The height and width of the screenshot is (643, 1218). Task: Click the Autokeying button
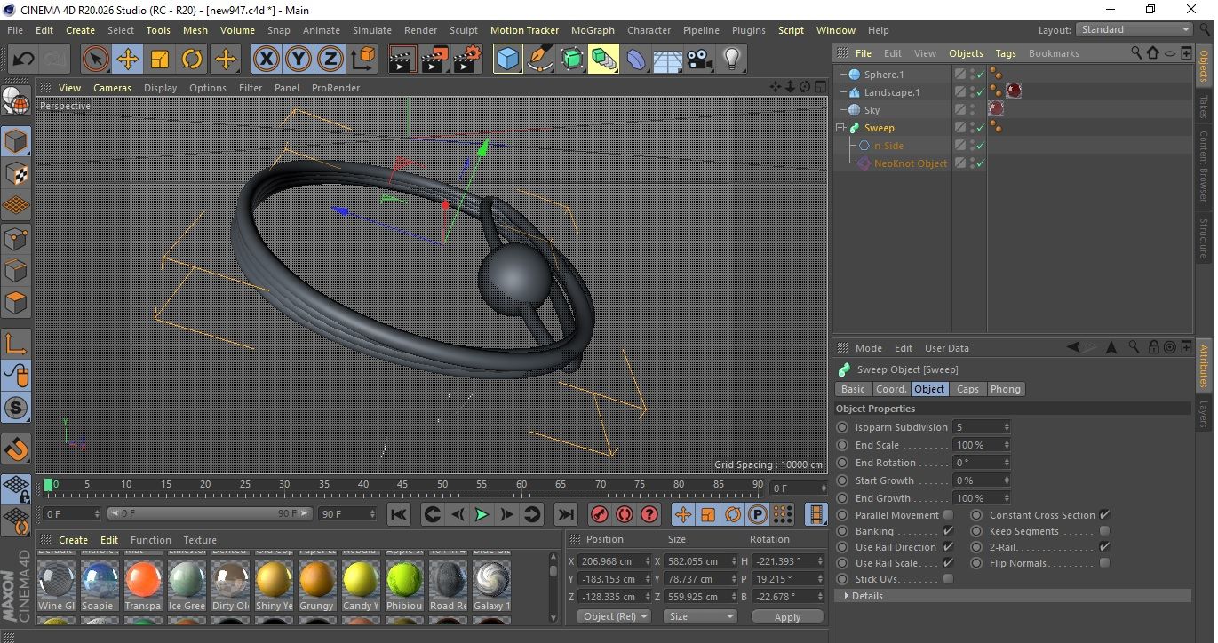pyautogui.click(x=625, y=514)
